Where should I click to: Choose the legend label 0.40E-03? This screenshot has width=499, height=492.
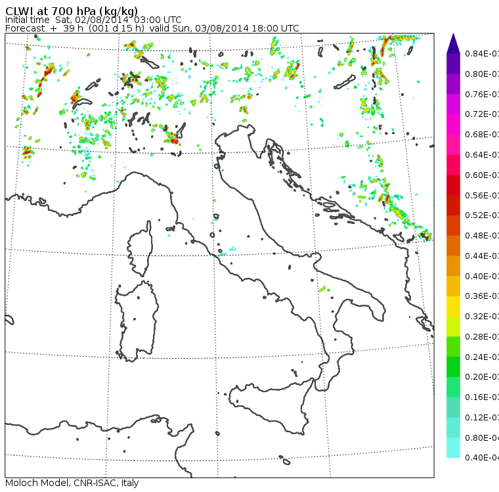pyautogui.click(x=482, y=276)
